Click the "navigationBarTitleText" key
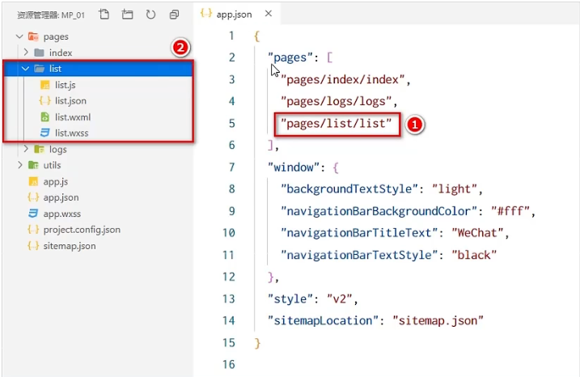Image resolution: width=580 pixels, height=377 pixels. coord(359,233)
